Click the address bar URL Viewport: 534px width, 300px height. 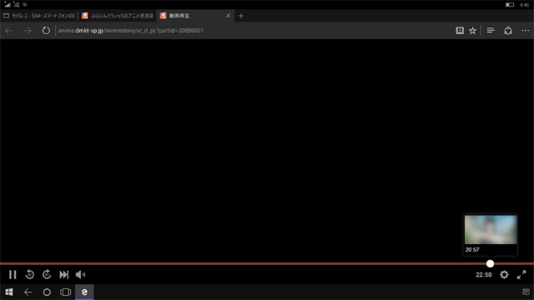(x=131, y=31)
